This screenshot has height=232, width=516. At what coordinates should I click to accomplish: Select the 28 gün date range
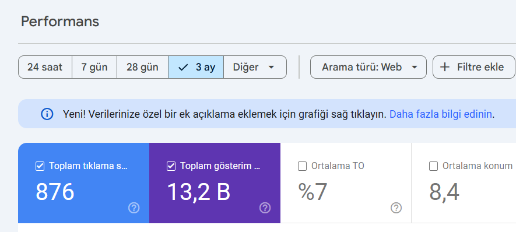(142, 67)
